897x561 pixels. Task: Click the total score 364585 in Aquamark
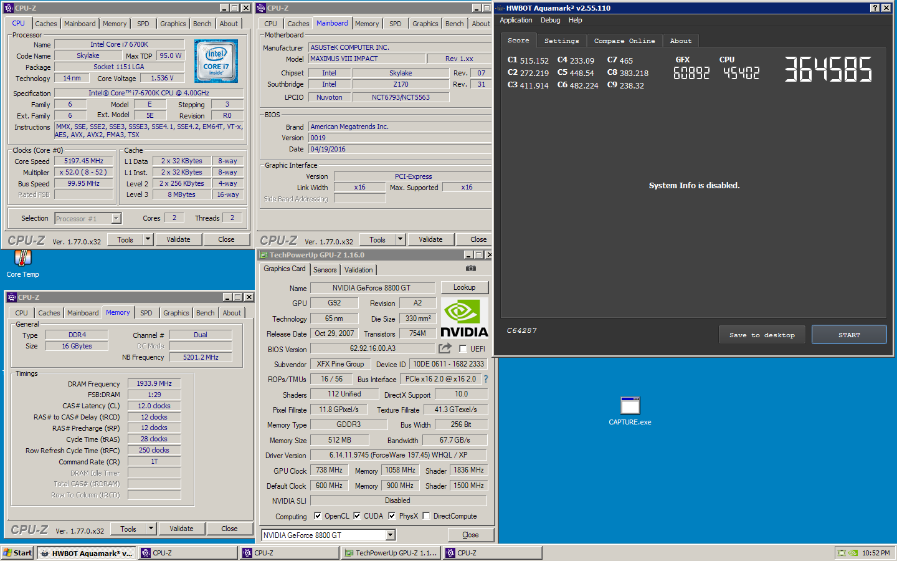click(x=828, y=70)
